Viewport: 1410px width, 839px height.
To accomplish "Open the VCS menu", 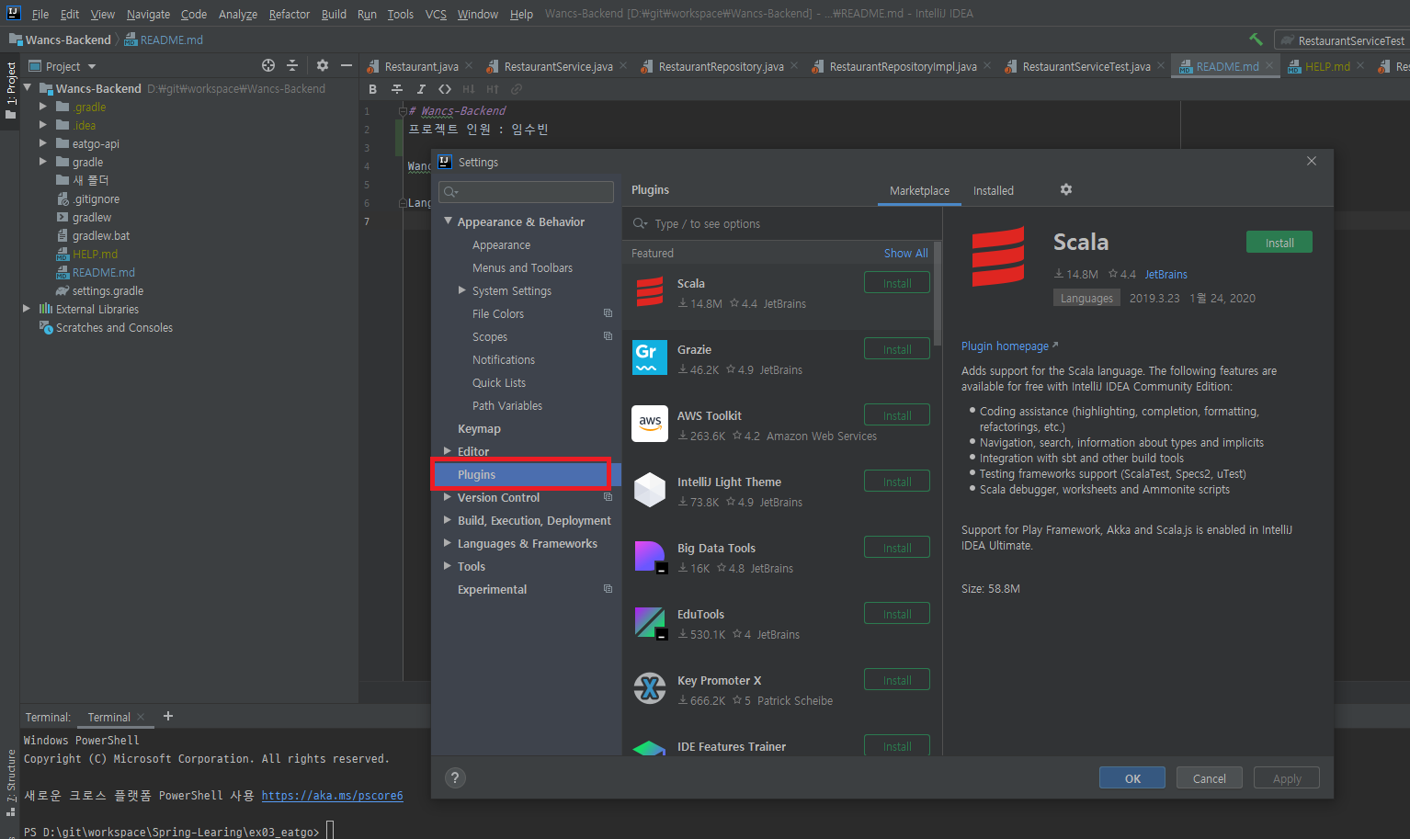I will (436, 14).
